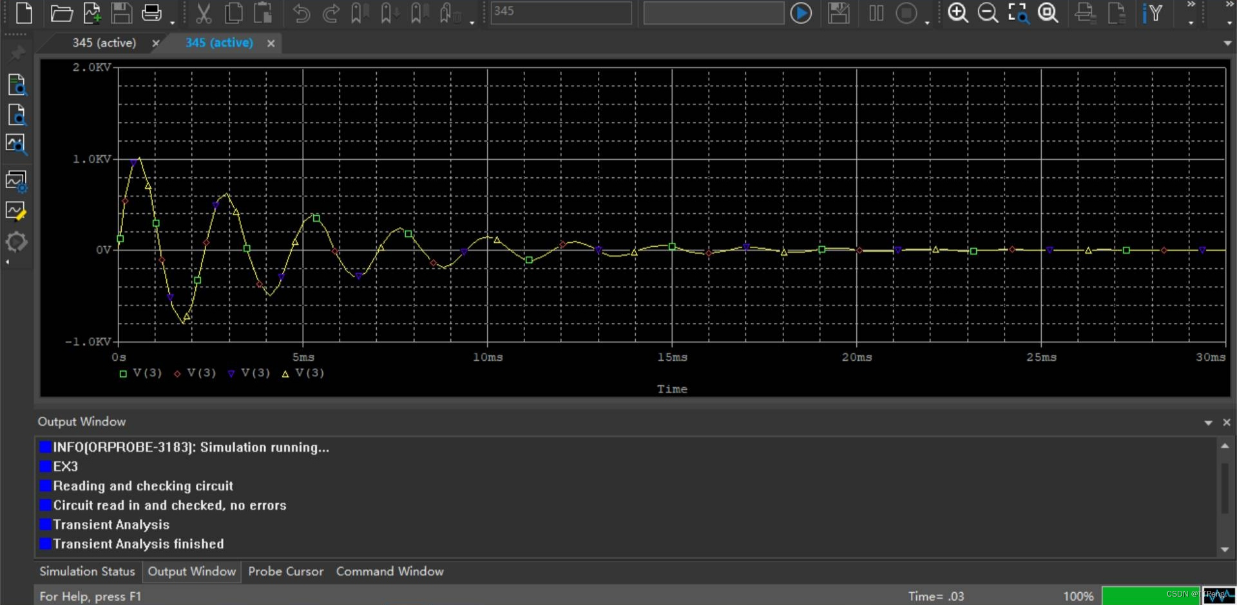The width and height of the screenshot is (1237, 605).
Task: Switch to the first 345 (active) tab
Action: (x=104, y=43)
